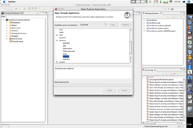
Task: Expand the system node in application tree
Action: click(x=57, y=62)
